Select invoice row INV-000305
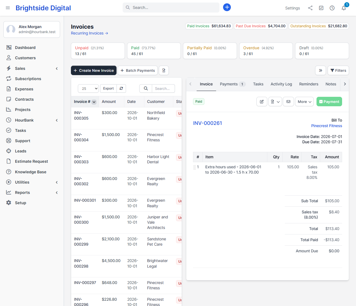This screenshot has width=356, height=306. click(x=126, y=118)
